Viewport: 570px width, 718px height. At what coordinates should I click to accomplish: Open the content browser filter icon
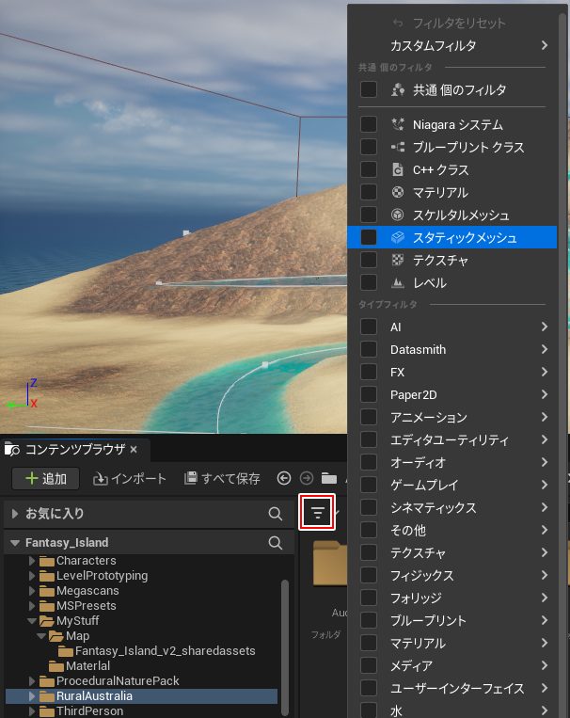[x=318, y=513]
